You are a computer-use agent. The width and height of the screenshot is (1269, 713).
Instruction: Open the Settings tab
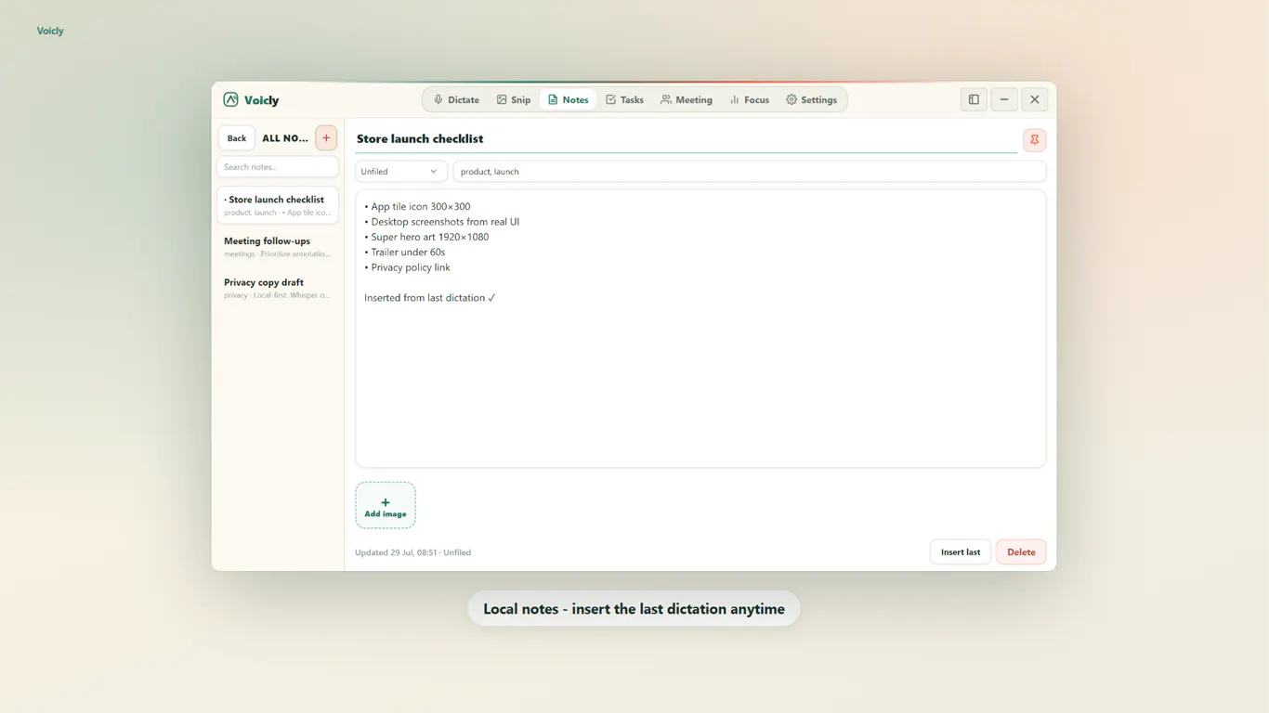click(811, 99)
